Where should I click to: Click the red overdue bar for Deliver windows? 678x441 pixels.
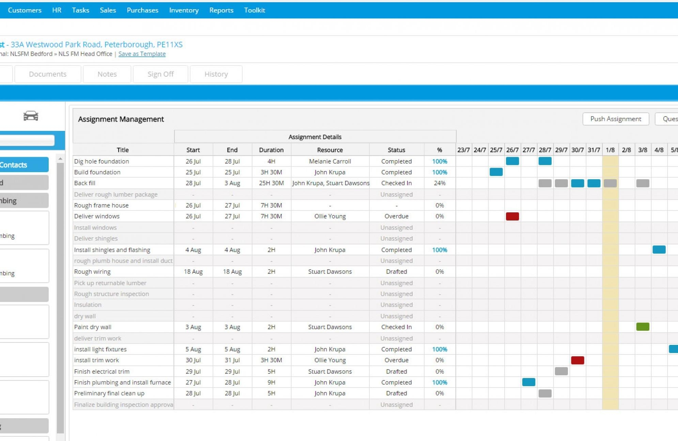click(512, 216)
